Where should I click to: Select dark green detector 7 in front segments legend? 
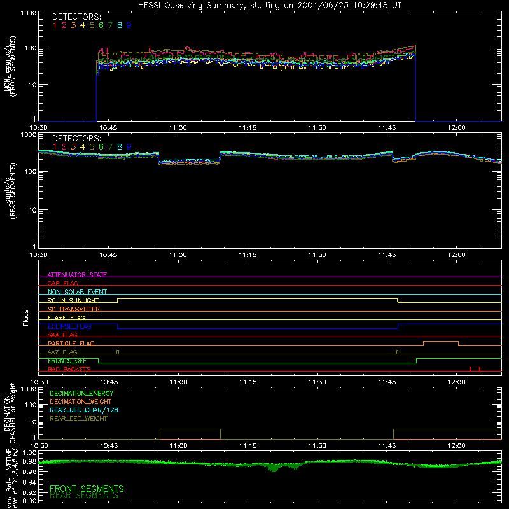click(110, 25)
